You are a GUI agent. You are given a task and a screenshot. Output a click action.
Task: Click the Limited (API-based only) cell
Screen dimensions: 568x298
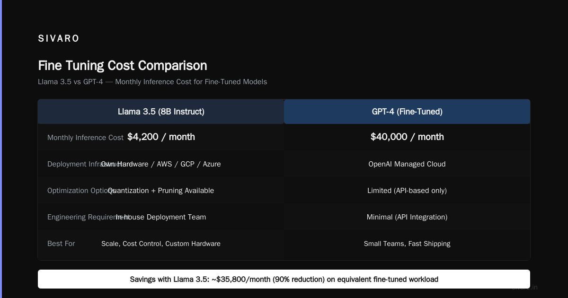pyautogui.click(x=407, y=191)
